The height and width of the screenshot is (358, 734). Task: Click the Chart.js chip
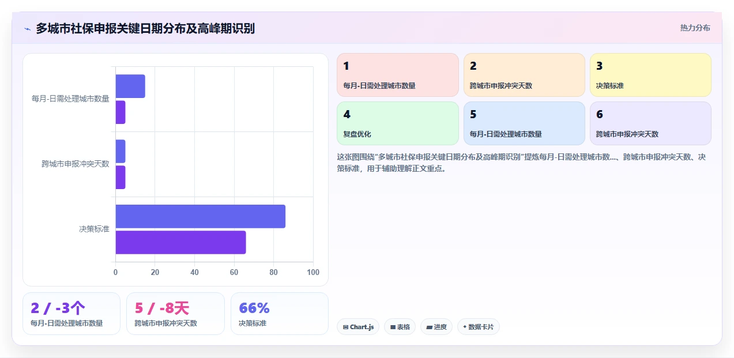coord(358,327)
